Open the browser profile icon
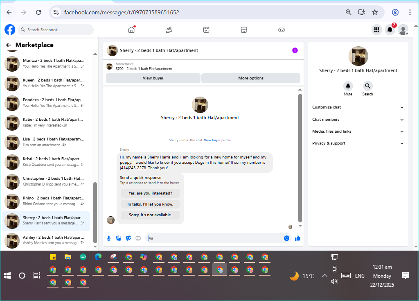 pos(395,12)
